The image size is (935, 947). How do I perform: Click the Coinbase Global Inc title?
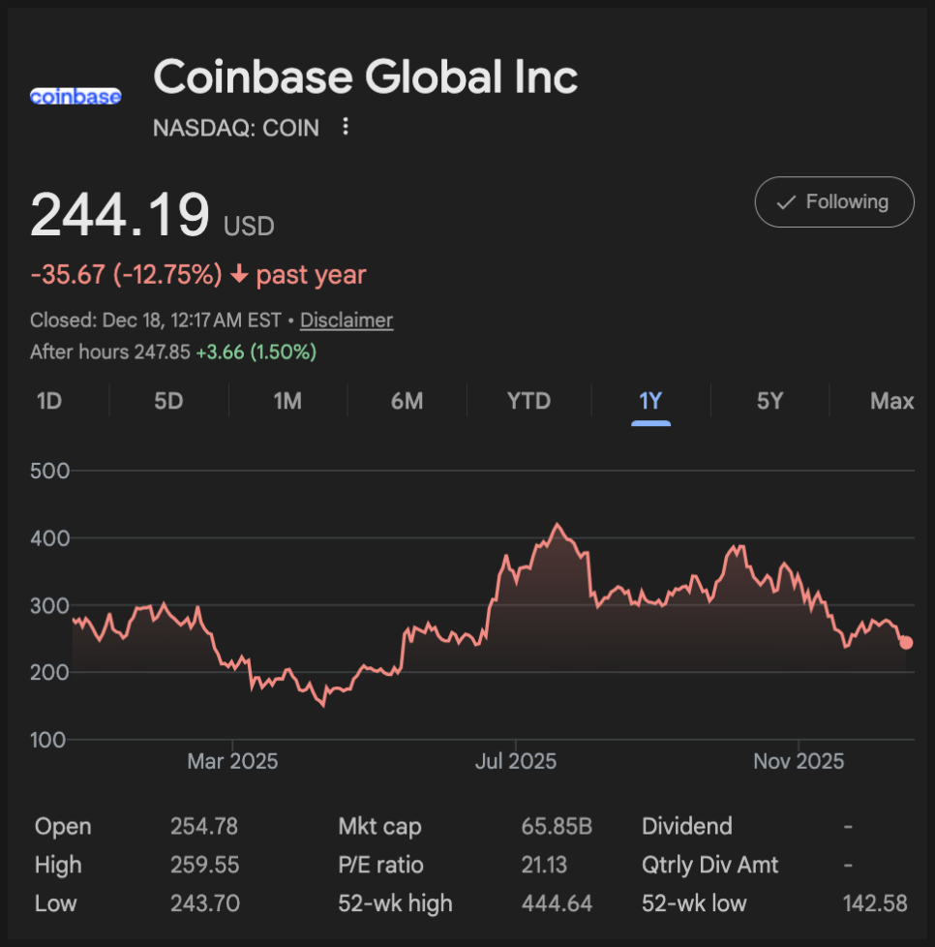point(366,77)
